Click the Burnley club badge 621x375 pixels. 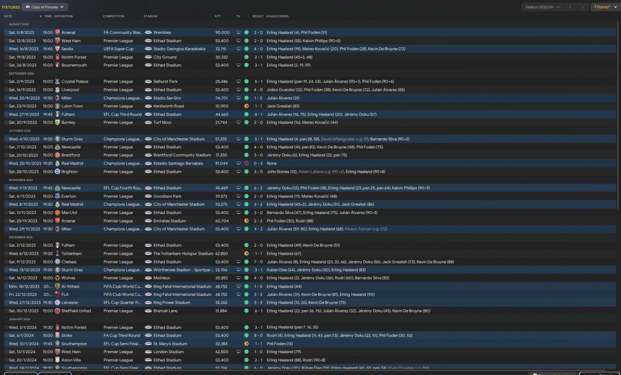click(x=57, y=123)
